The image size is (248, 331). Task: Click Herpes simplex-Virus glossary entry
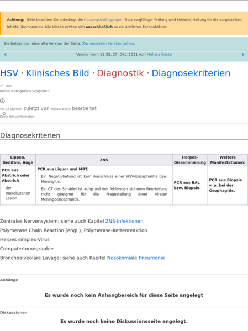click(x=25, y=239)
